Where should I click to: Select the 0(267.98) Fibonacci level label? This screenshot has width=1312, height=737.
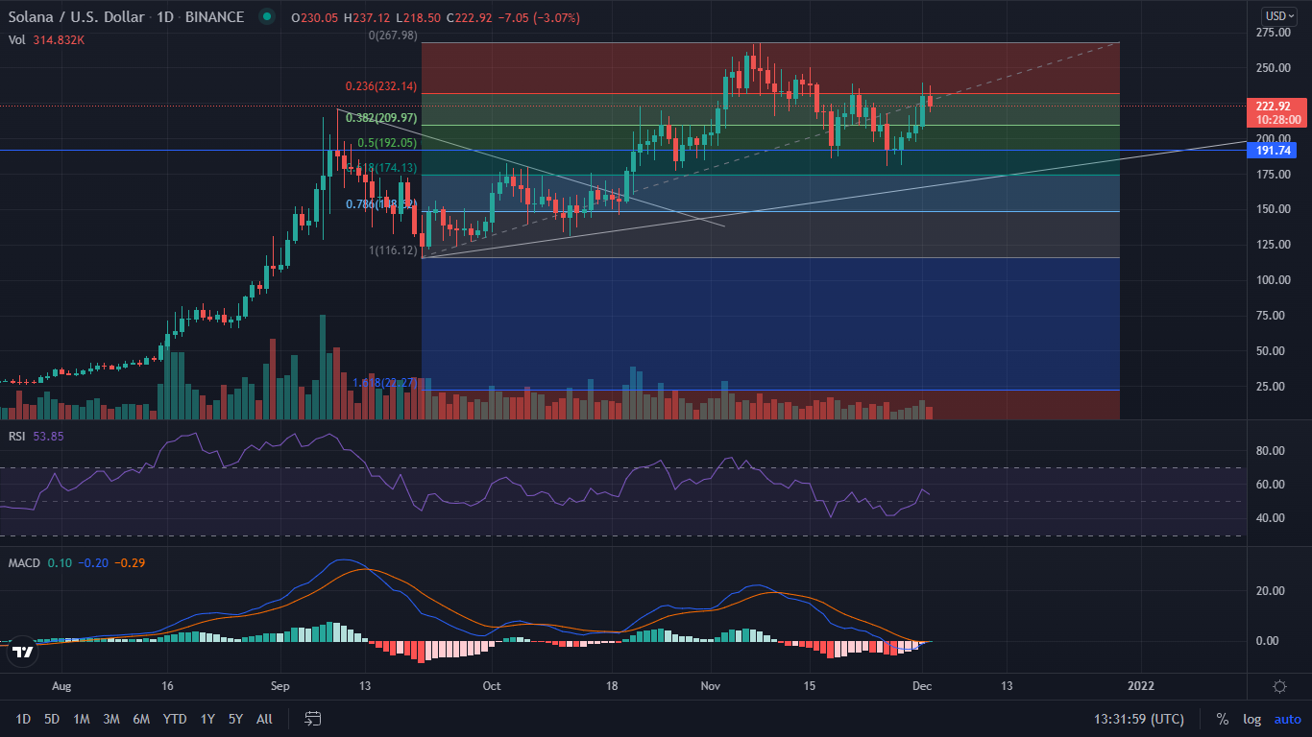[394, 35]
